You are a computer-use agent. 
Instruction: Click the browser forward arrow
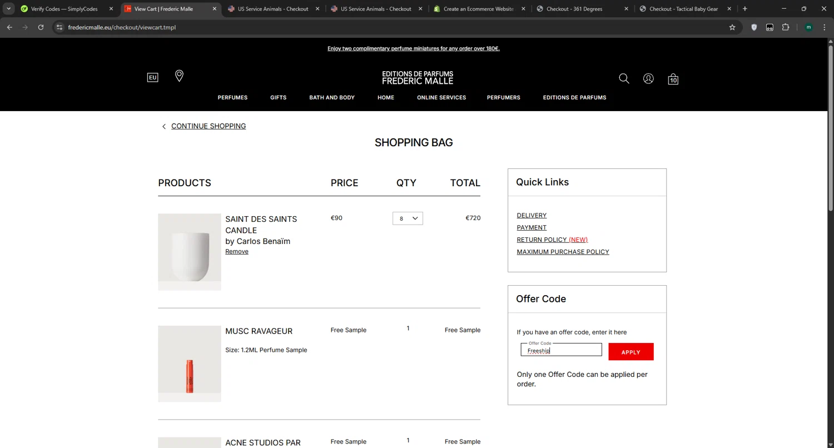(25, 27)
